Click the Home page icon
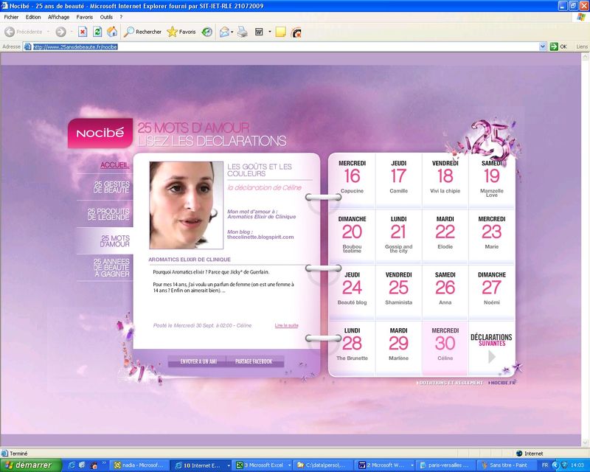 (x=112, y=32)
